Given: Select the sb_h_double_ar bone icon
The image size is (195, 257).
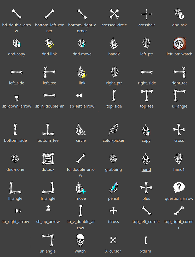Looking at the screenshot, I should (x=49, y=95).
